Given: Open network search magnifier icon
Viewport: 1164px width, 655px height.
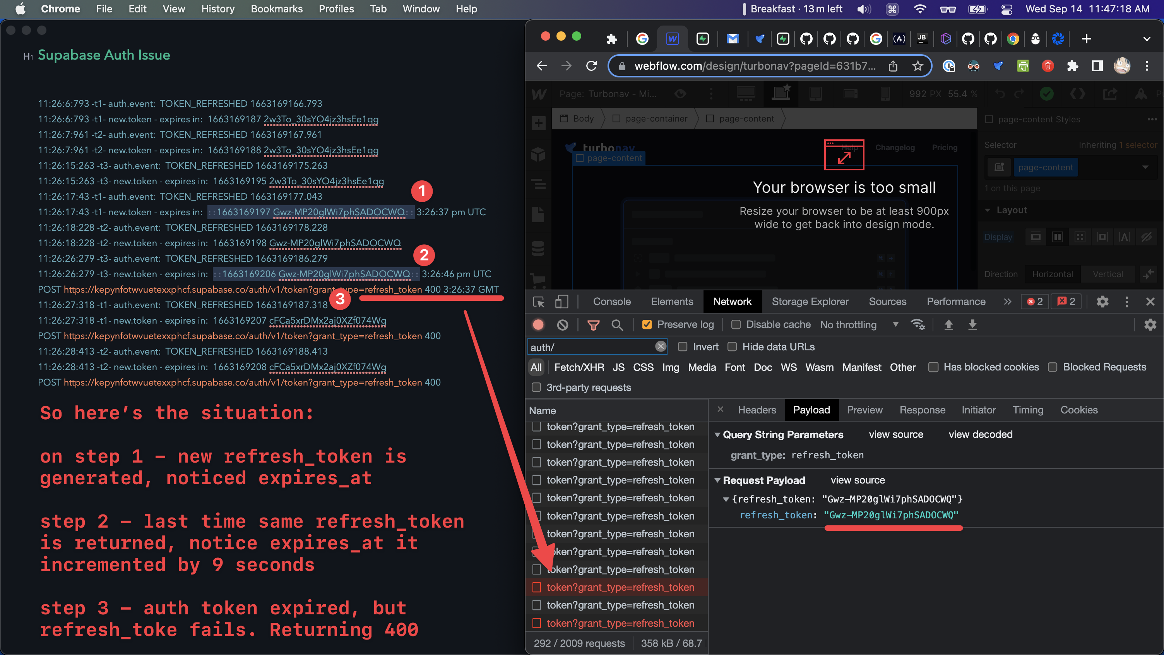Looking at the screenshot, I should [x=617, y=324].
